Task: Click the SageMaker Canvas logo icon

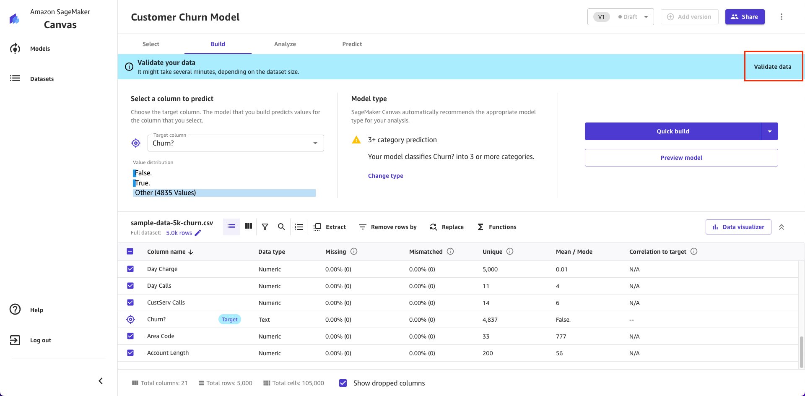Action: pyautogui.click(x=15, y=18)
